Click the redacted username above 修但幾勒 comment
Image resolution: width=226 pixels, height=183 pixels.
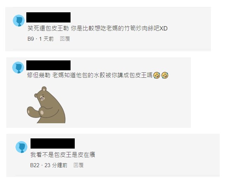tap(48, 65)
